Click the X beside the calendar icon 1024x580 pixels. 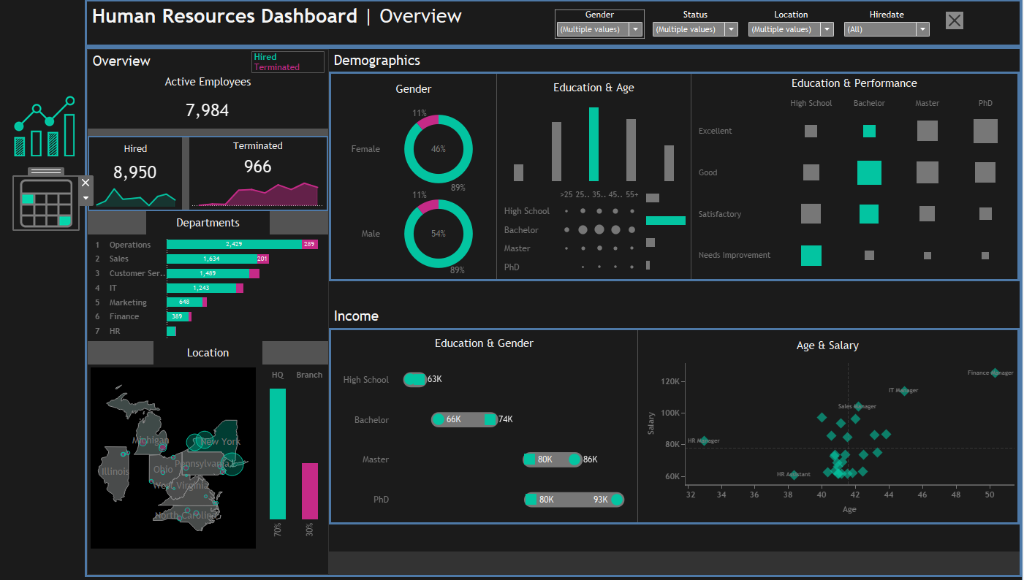(x=86, y=183)
